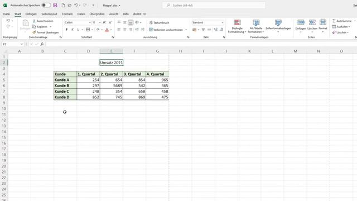Switch to the Daten ribbon tab
The image size is (357, 201).
click(x=81, y=14)
